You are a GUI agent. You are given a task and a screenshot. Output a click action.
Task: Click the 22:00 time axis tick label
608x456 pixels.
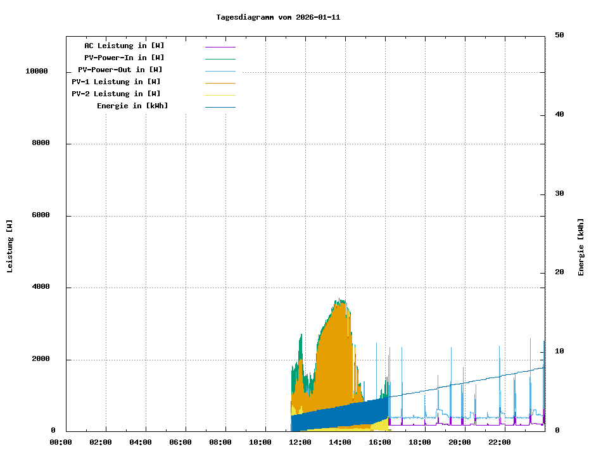[500, 442]
